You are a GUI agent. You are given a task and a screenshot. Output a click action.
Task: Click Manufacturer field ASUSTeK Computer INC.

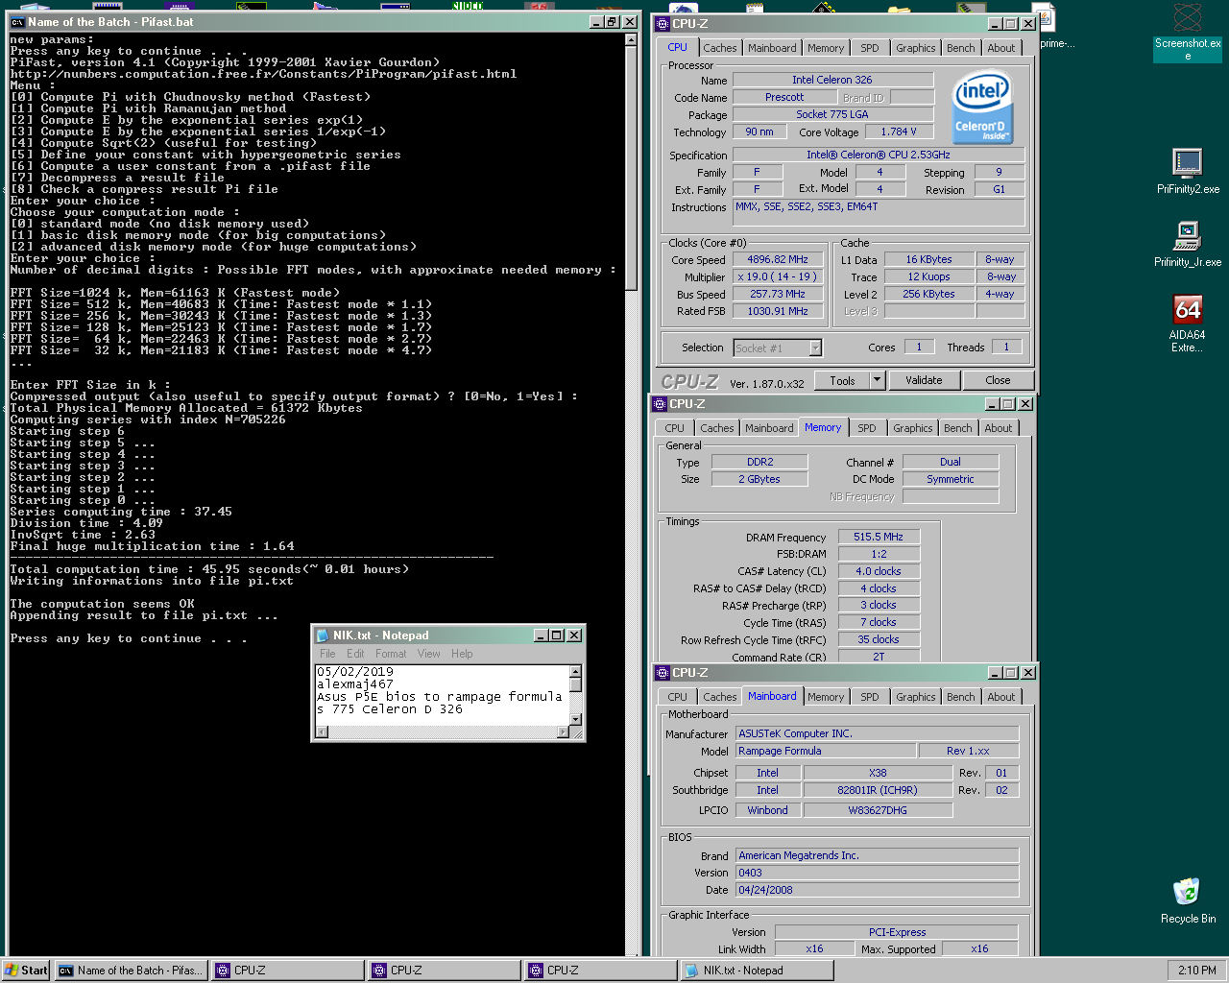pos(877,733)
